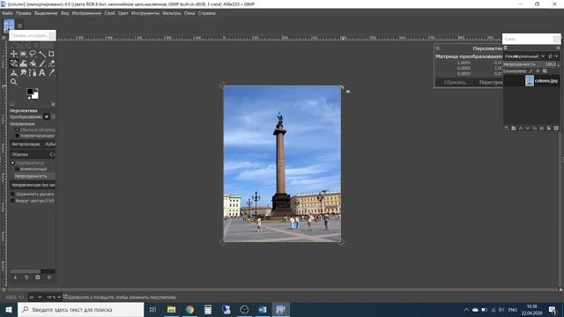The height and width of the screenshot is (317, 564).
Task: Open the 'Обрезка' dropdown
Action: click(33, 155)
